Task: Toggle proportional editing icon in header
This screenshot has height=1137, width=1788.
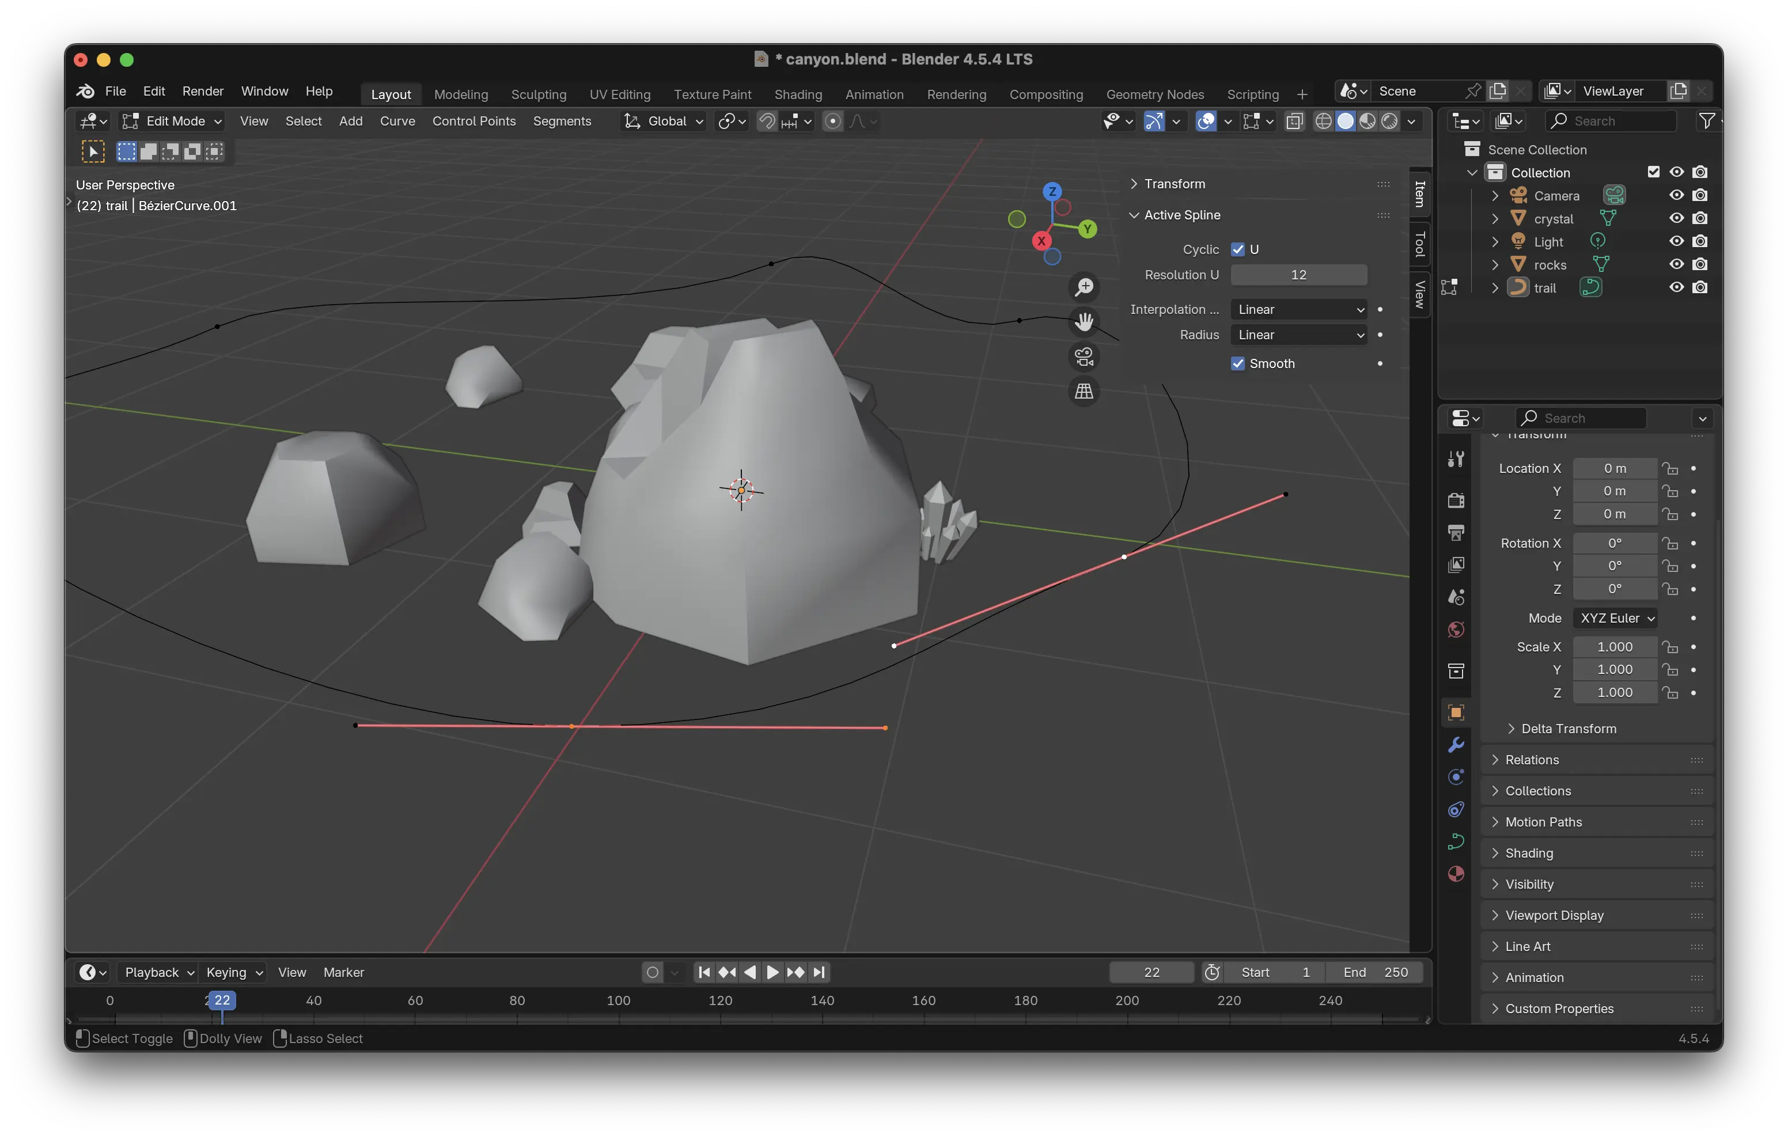Action: [833, 121]
